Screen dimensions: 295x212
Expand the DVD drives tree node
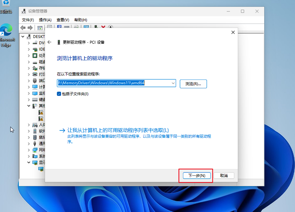click(x=29, y=43)
